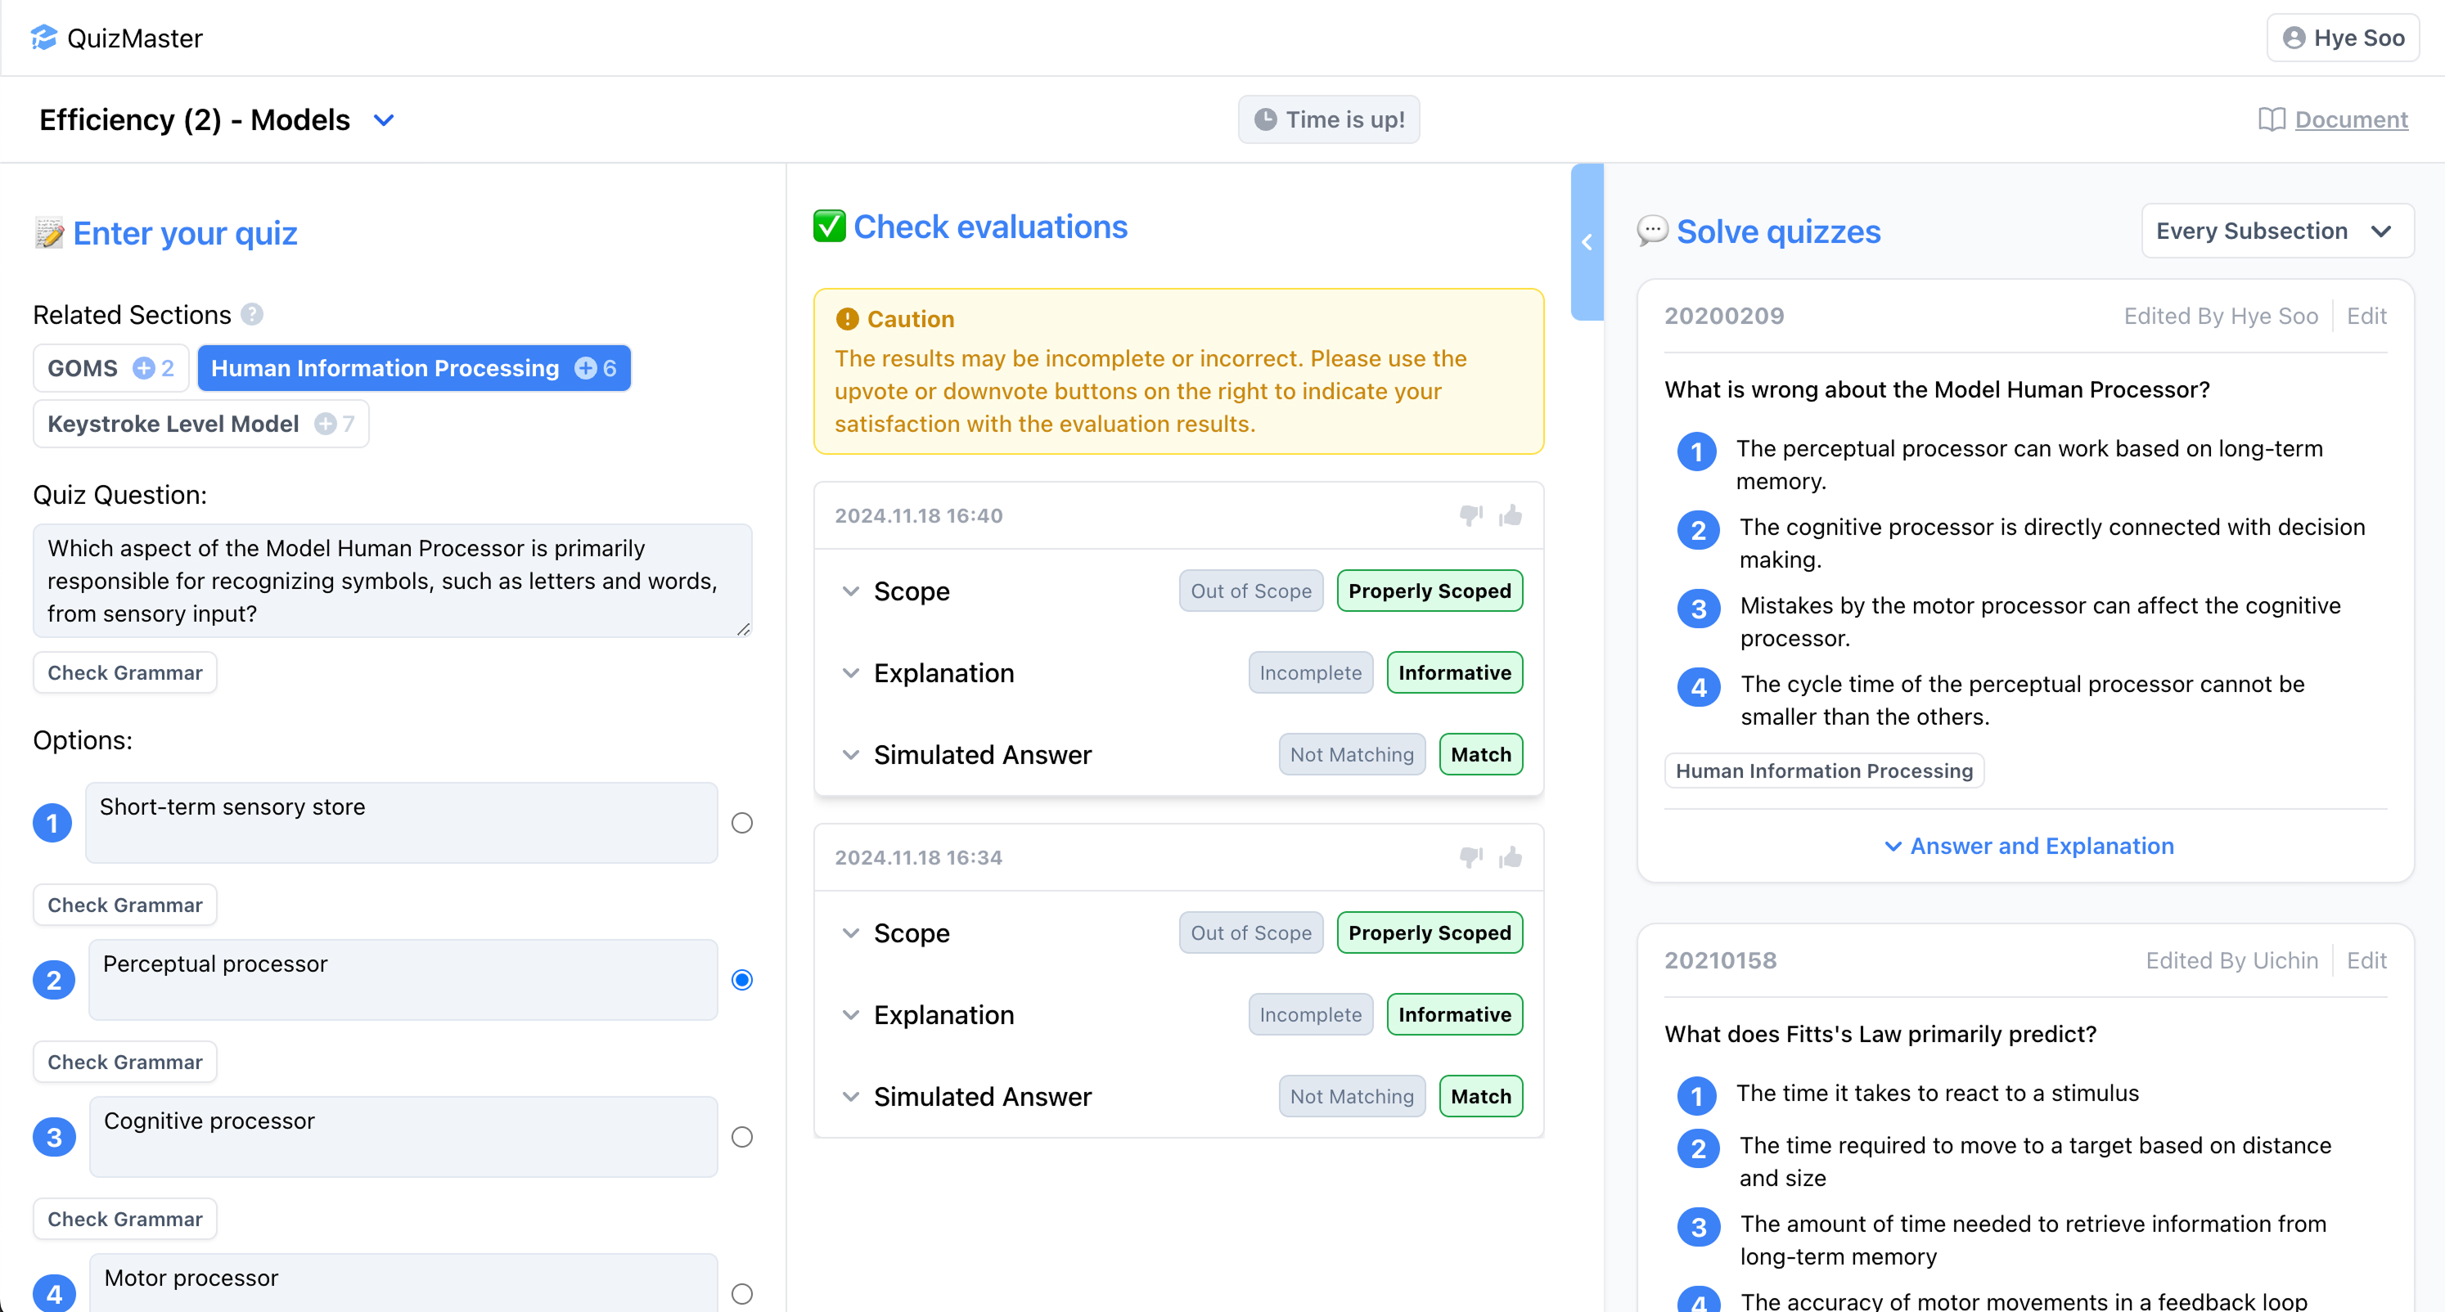Click Match in 16:34 evaluation
This screenshot has width=2445, height=1312.
coord(1481,1097)
